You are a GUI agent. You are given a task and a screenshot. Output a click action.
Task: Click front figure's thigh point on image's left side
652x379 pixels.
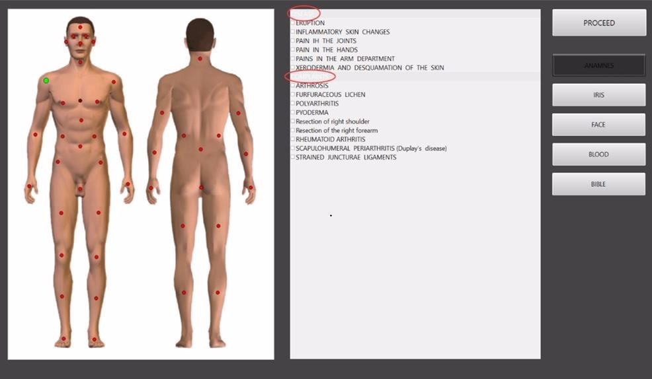pyautogui.click(x=61, y=213)
